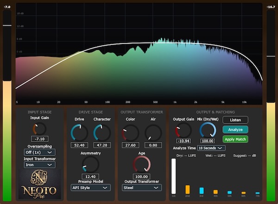Click the Asymmetry value field 12.40
This screenshot has height=204, width=278.
pos(90,177)
